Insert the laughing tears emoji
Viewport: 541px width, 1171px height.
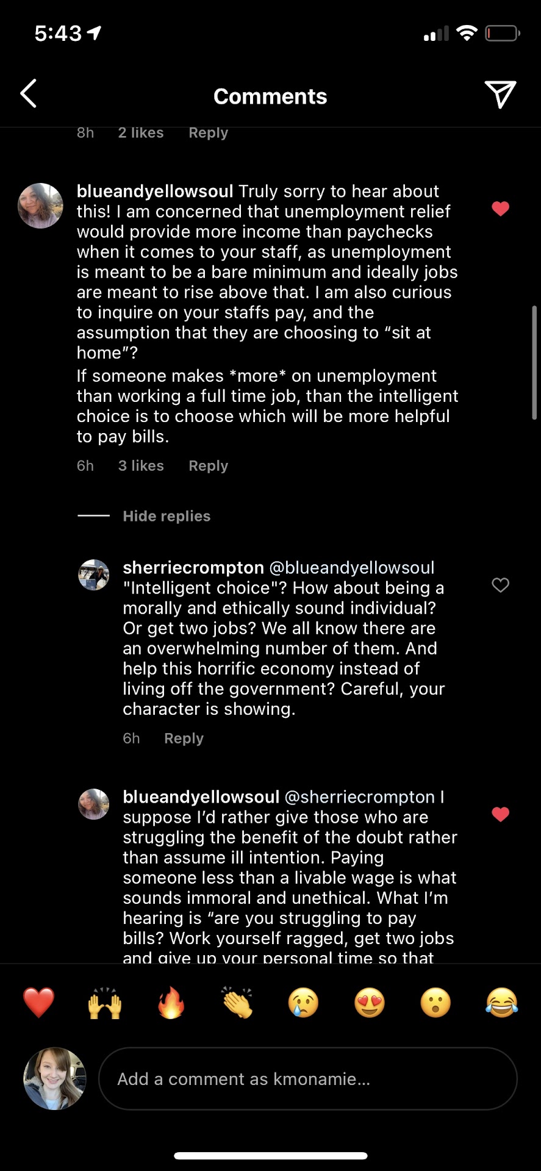(501, 1003)
